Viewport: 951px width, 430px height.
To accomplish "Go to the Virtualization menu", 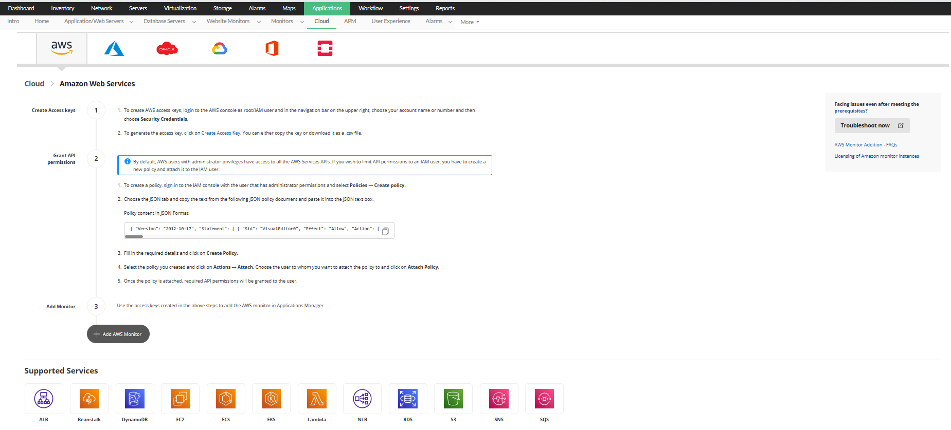I will [x=180, y=8].
